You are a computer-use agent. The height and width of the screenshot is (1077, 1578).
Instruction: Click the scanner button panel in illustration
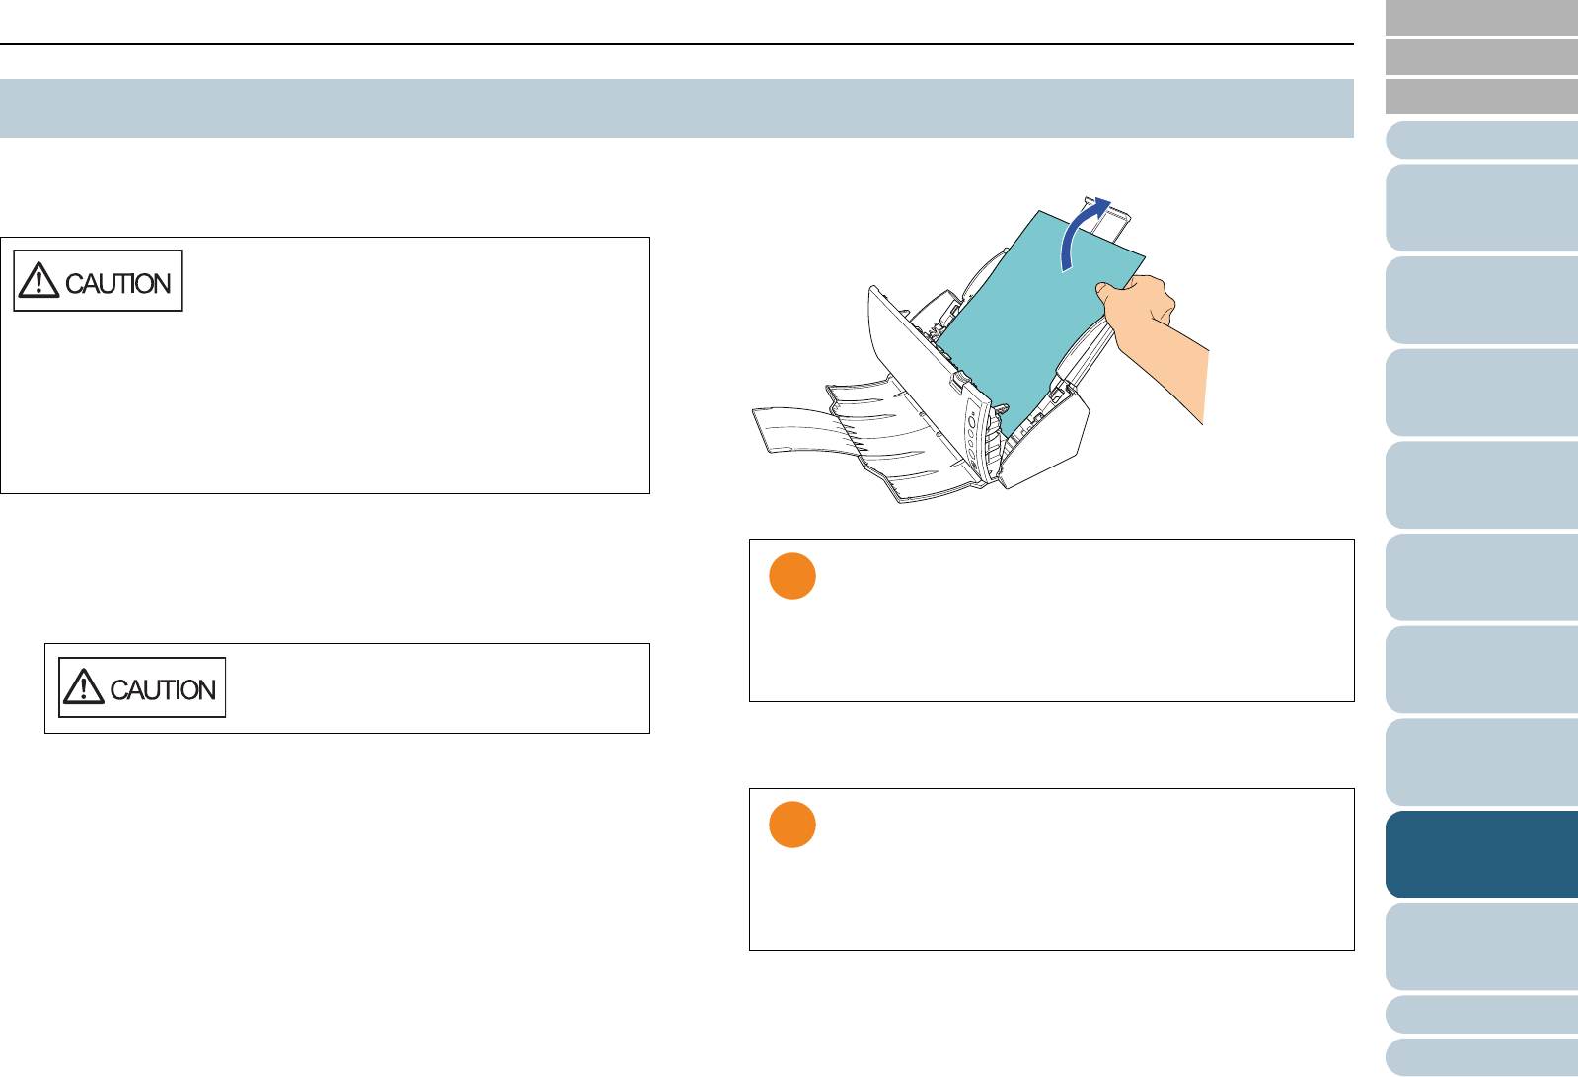(x=973, y=434)
